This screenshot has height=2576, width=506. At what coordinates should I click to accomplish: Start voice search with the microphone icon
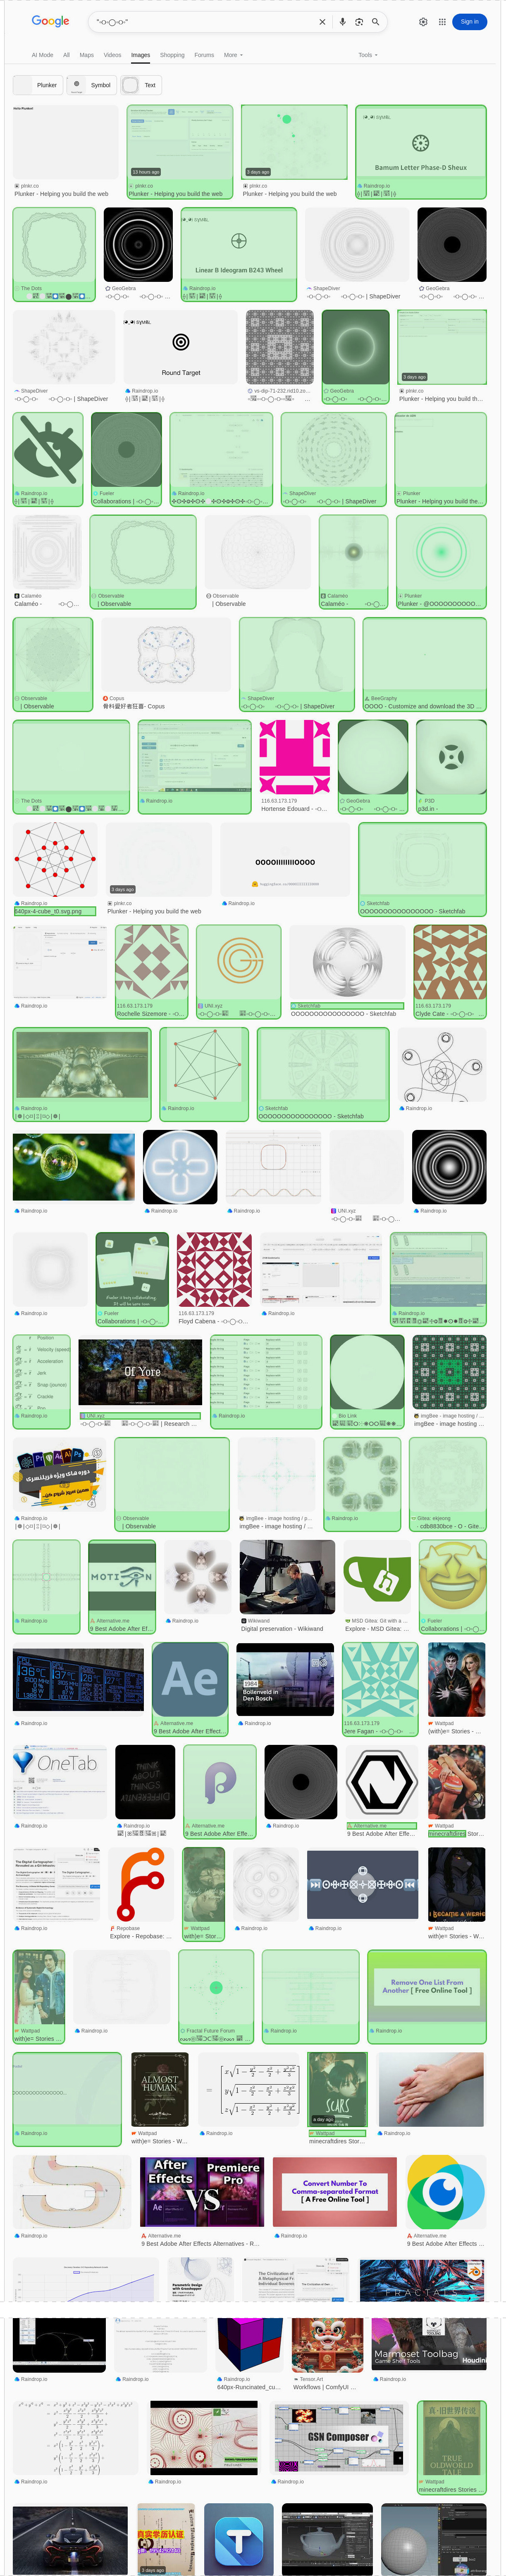pyautogui.click(x=342, y=21)
